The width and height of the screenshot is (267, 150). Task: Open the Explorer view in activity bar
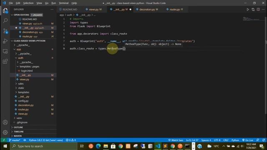point(5,10)
